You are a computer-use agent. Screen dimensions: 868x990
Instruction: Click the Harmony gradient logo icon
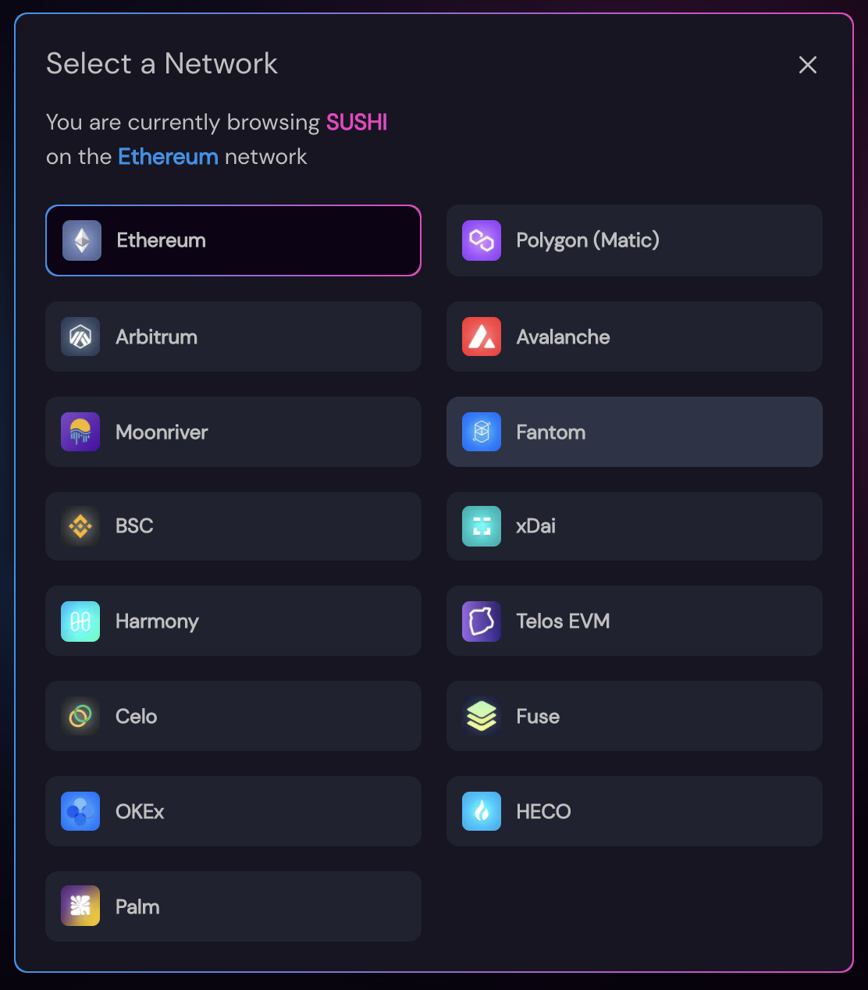click(x=80, y=621)
